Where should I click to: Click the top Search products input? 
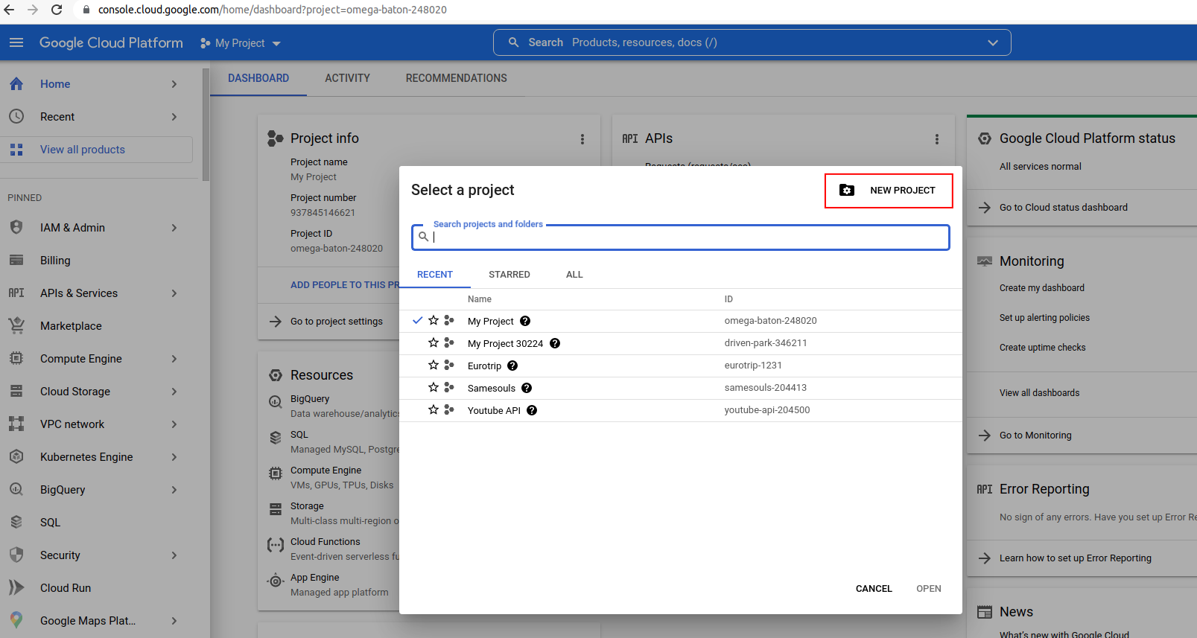[752, 42]
